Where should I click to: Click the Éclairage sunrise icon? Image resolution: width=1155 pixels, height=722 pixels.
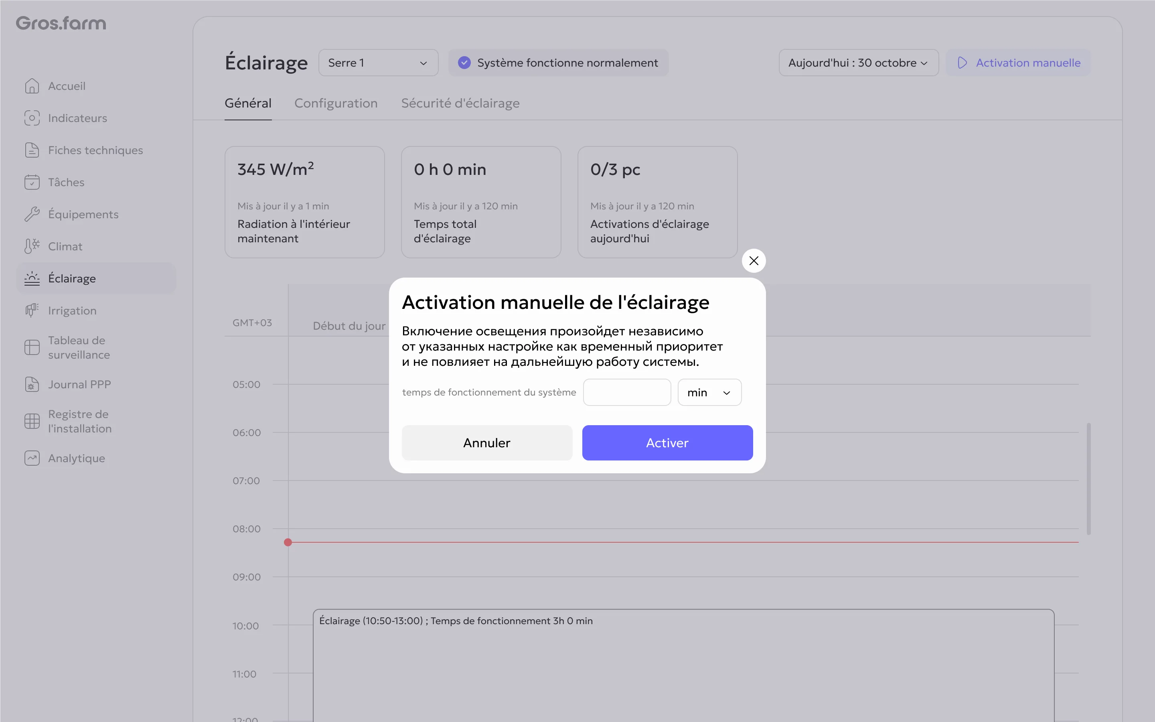point(32,278)
